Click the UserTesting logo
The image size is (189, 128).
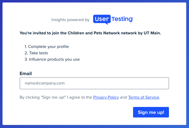(113, 20)
